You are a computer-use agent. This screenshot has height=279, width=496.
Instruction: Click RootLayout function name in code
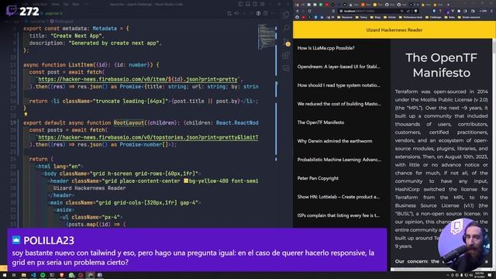click(x=129, y=122)
